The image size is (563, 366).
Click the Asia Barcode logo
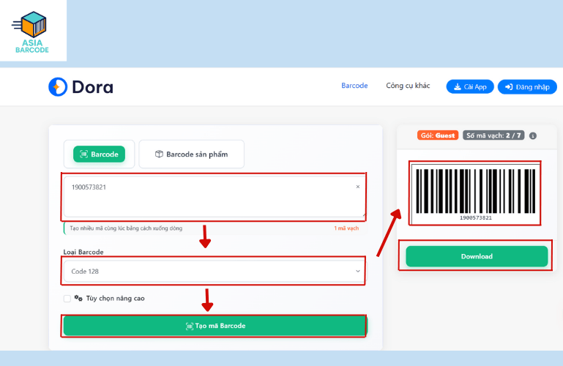coord(31,32)
